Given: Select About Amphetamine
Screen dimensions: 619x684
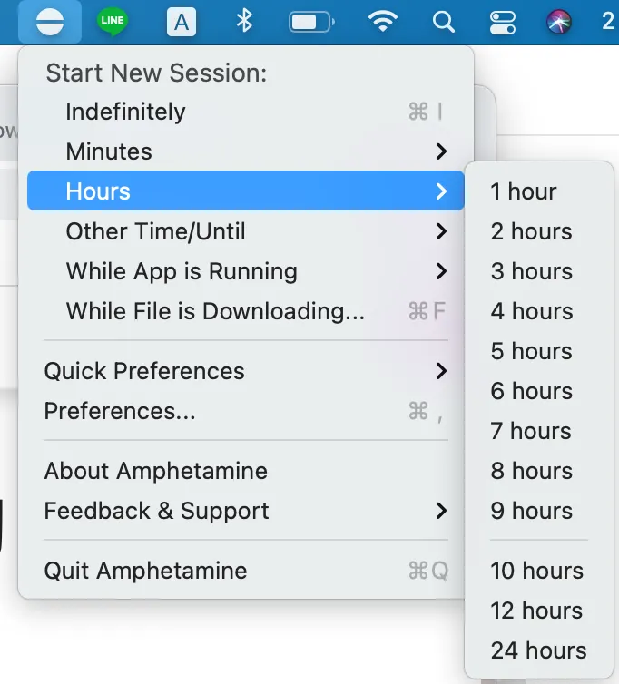Looking at the screenshot, I should click(156, 471).
